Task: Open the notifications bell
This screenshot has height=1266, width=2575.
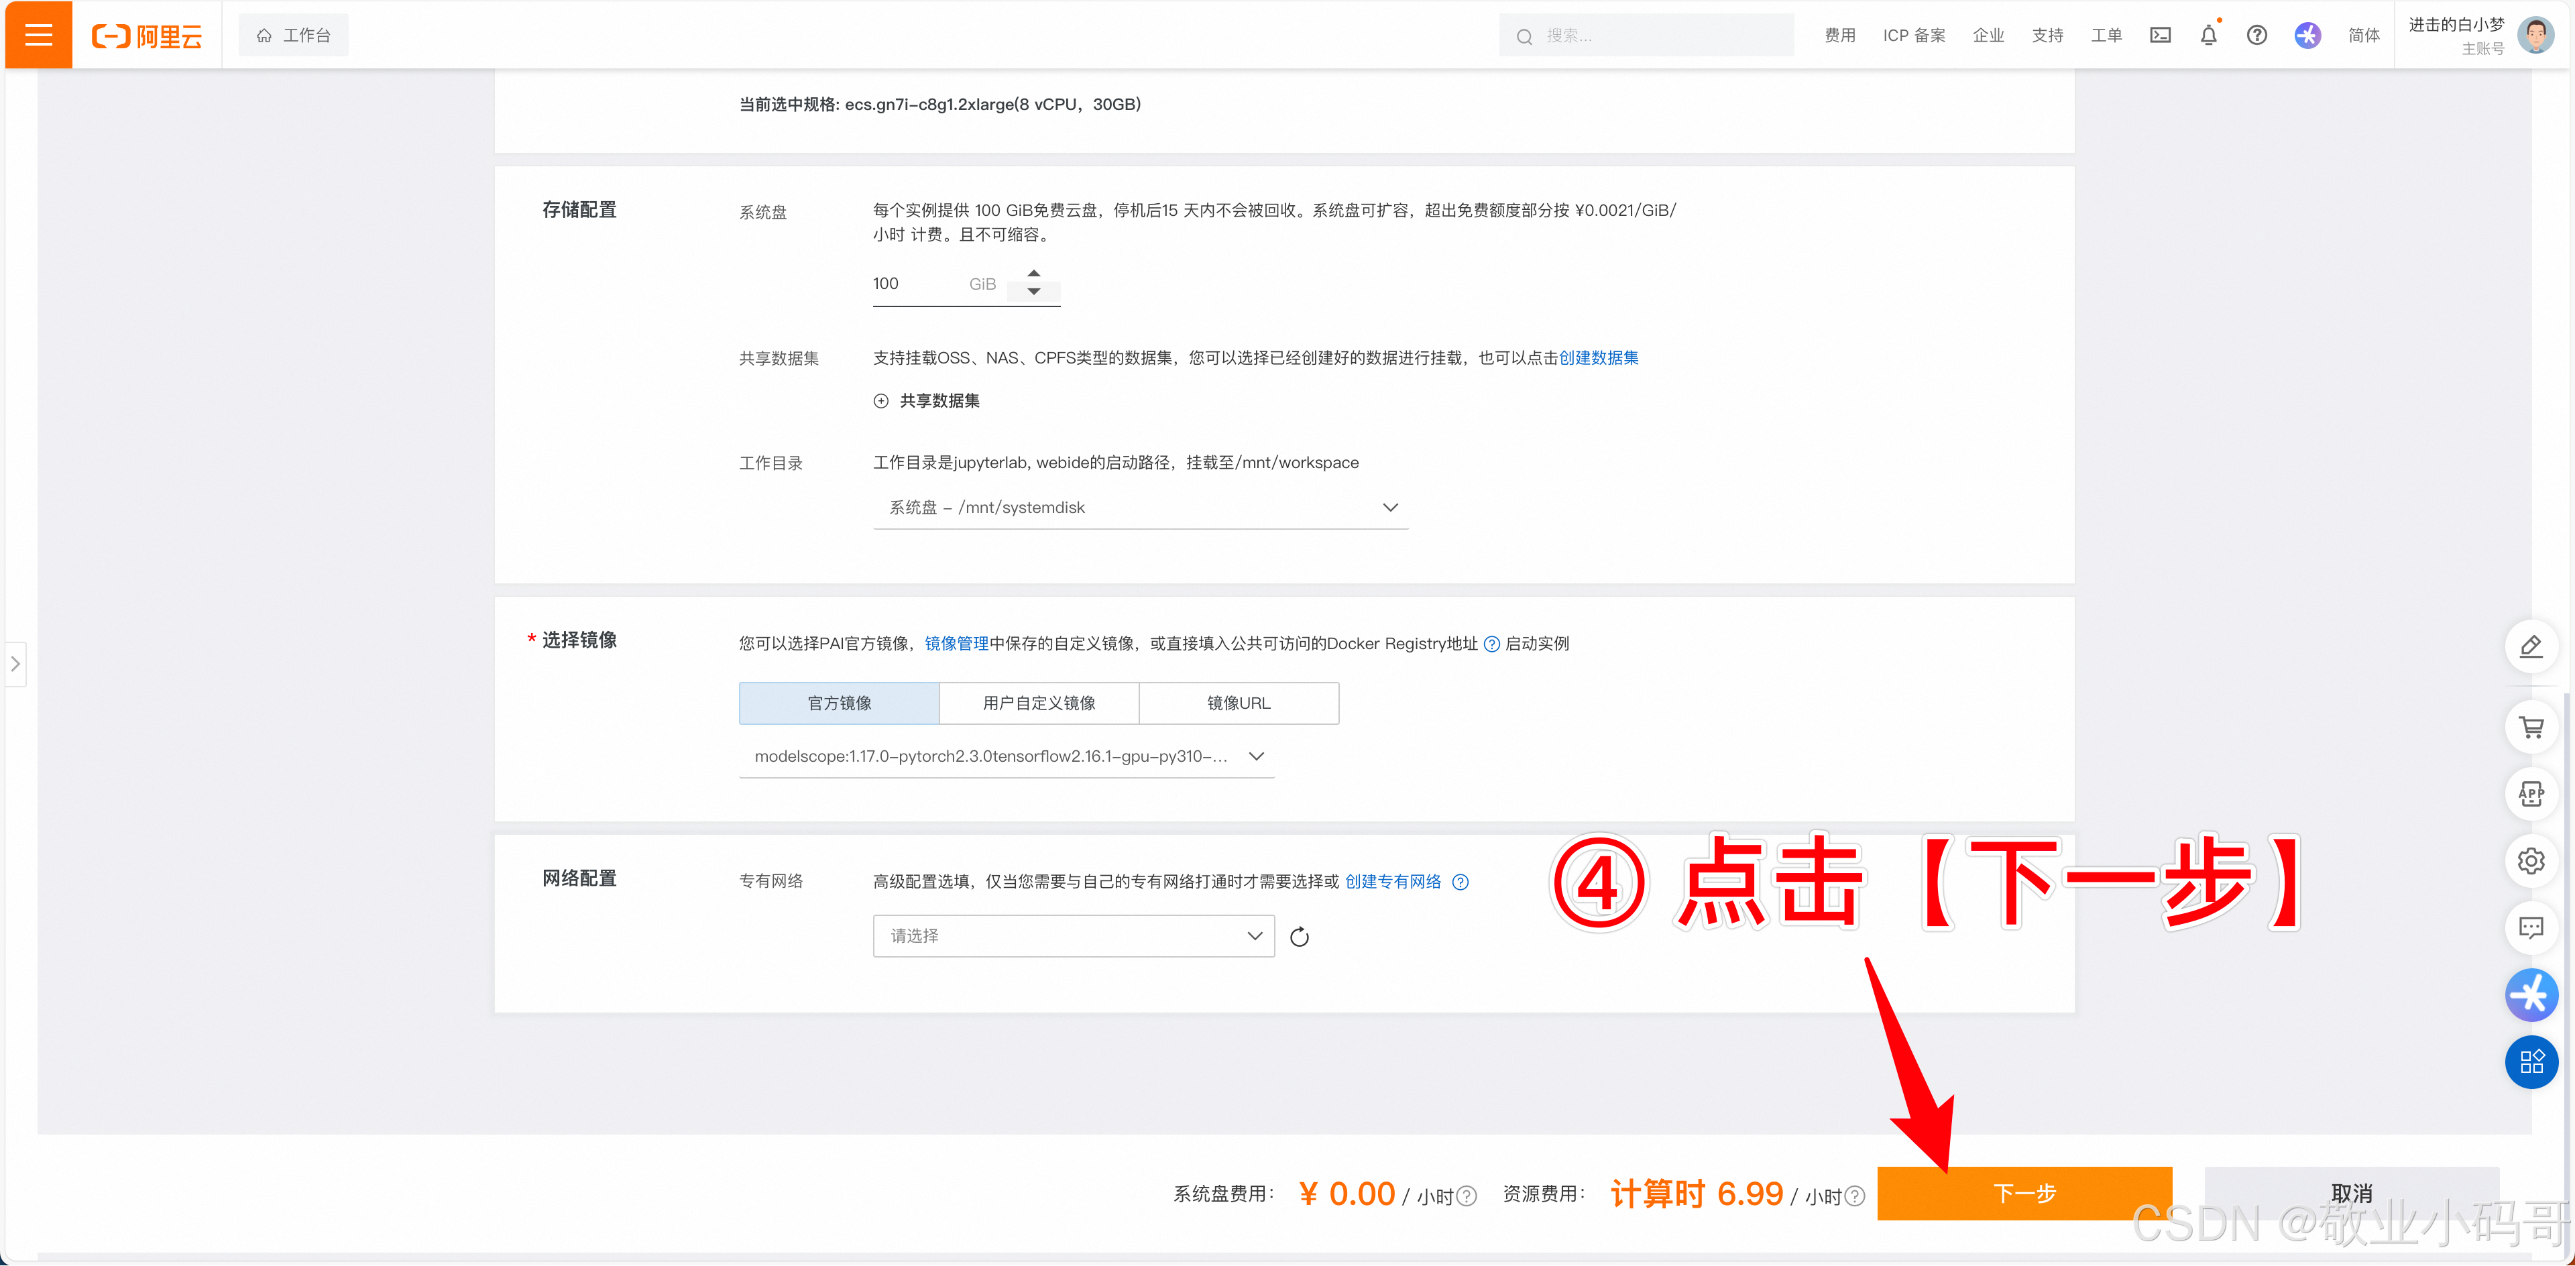Action: (x=2209, y=35)
